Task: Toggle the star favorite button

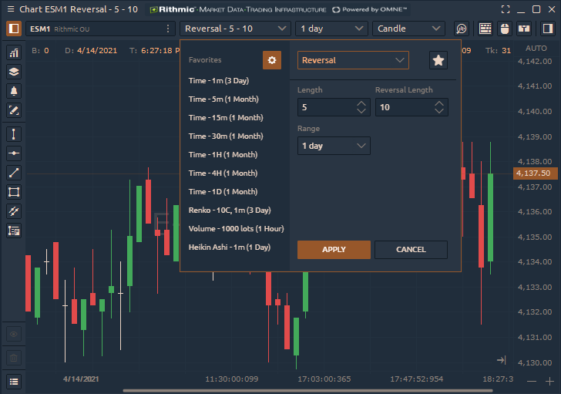Action: [438, 60]
